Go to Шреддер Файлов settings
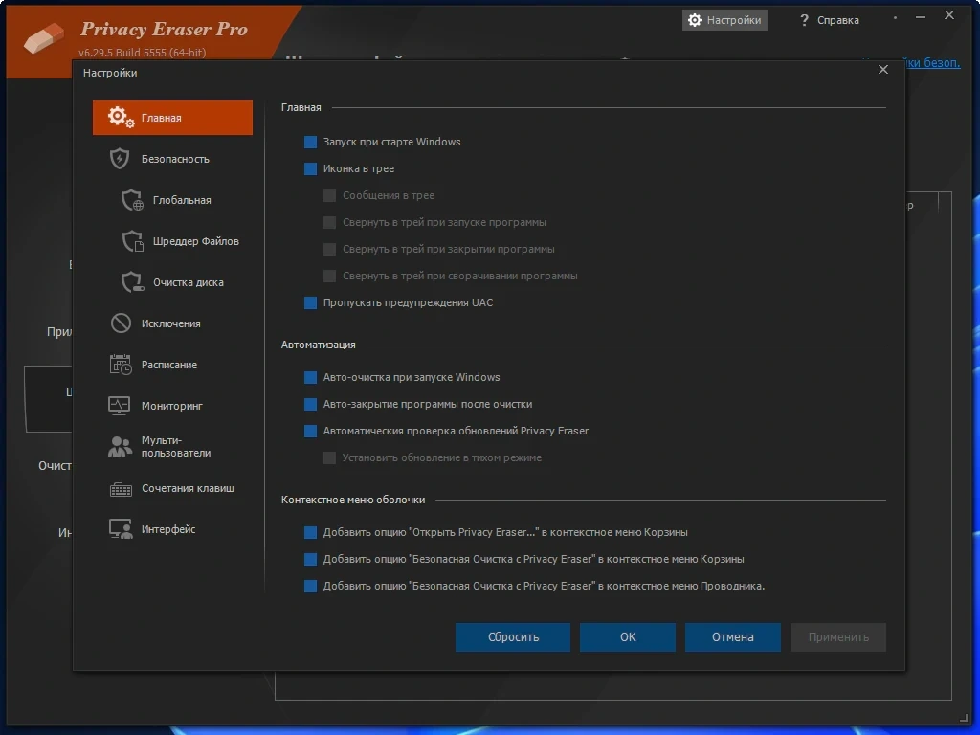Screen dimensions: 980x735 172,241
